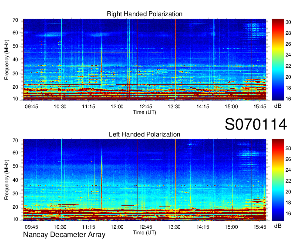Click the 70 MHz tick on Right Handed plot

[x=15, y=20]
